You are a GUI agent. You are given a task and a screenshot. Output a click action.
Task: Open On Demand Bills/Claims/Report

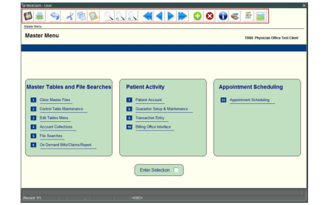pos(66,145)
